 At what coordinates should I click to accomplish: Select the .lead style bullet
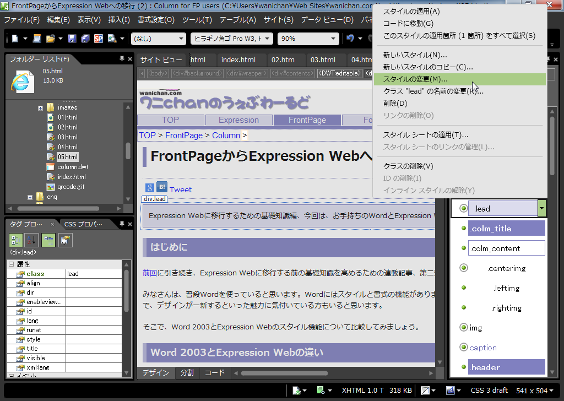click(x=464, y=208)
